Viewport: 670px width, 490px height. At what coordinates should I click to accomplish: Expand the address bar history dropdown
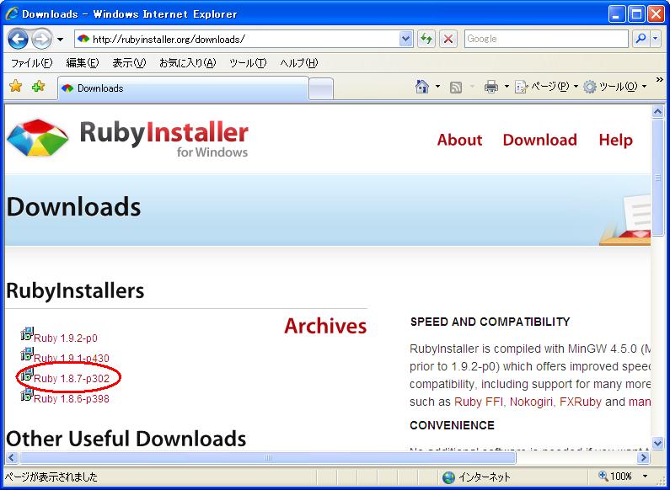406,40
